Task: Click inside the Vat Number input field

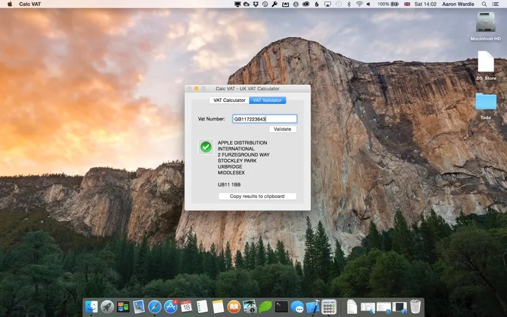Action: (x=264, y=119)
